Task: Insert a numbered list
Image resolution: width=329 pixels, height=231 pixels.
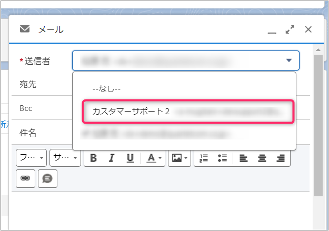Action: [x=204, y=158]
